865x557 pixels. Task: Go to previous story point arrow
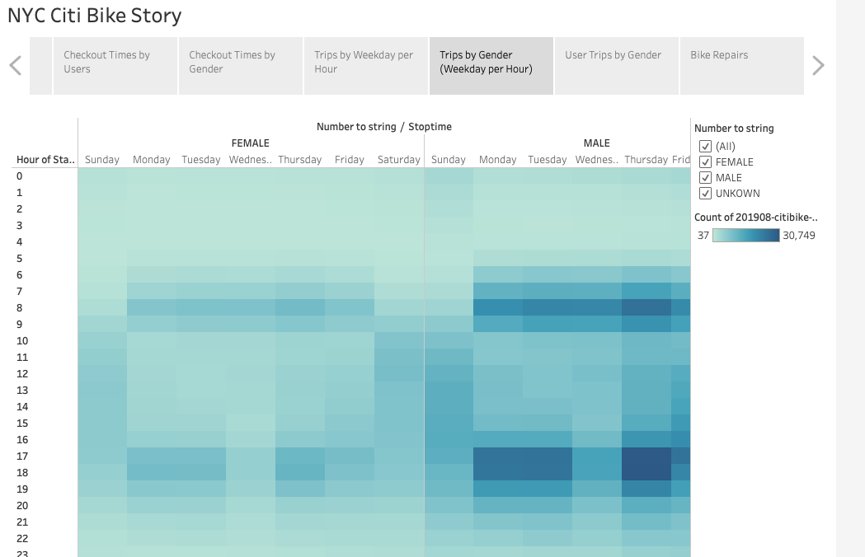(16, 66)
